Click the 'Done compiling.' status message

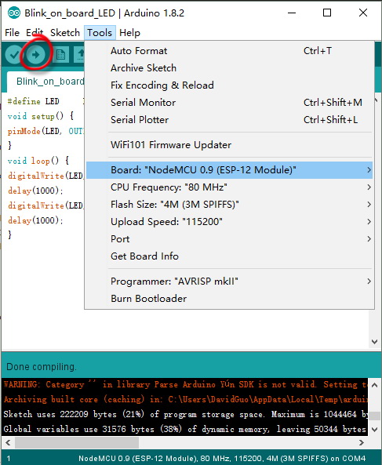[x=42, y=367]
